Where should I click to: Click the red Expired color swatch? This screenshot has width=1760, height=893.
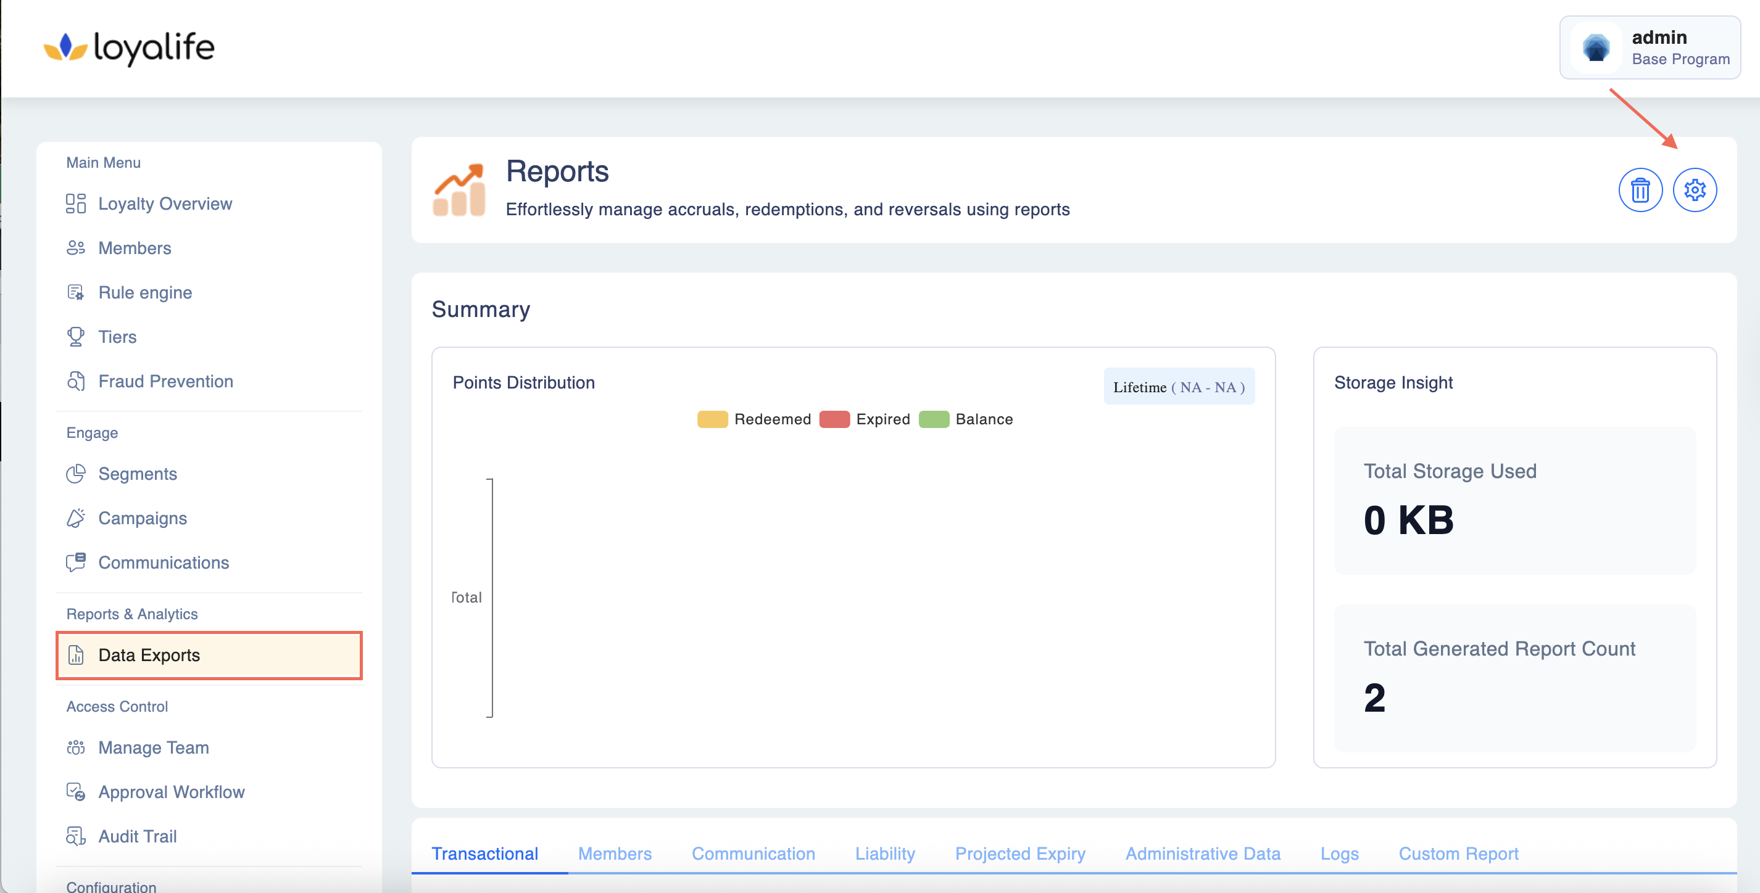click(x=834, y=419)
